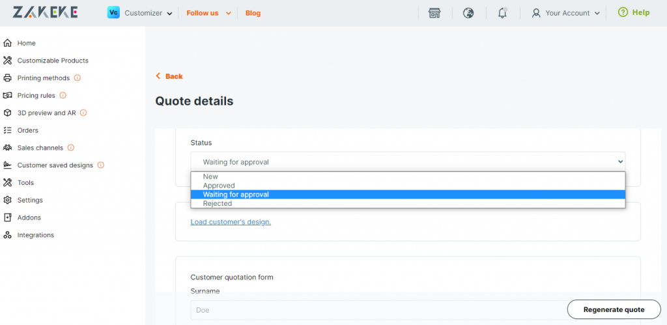Click the Customizable Products tools icon
The image size is (667, 325).
(x=7, y=61)
